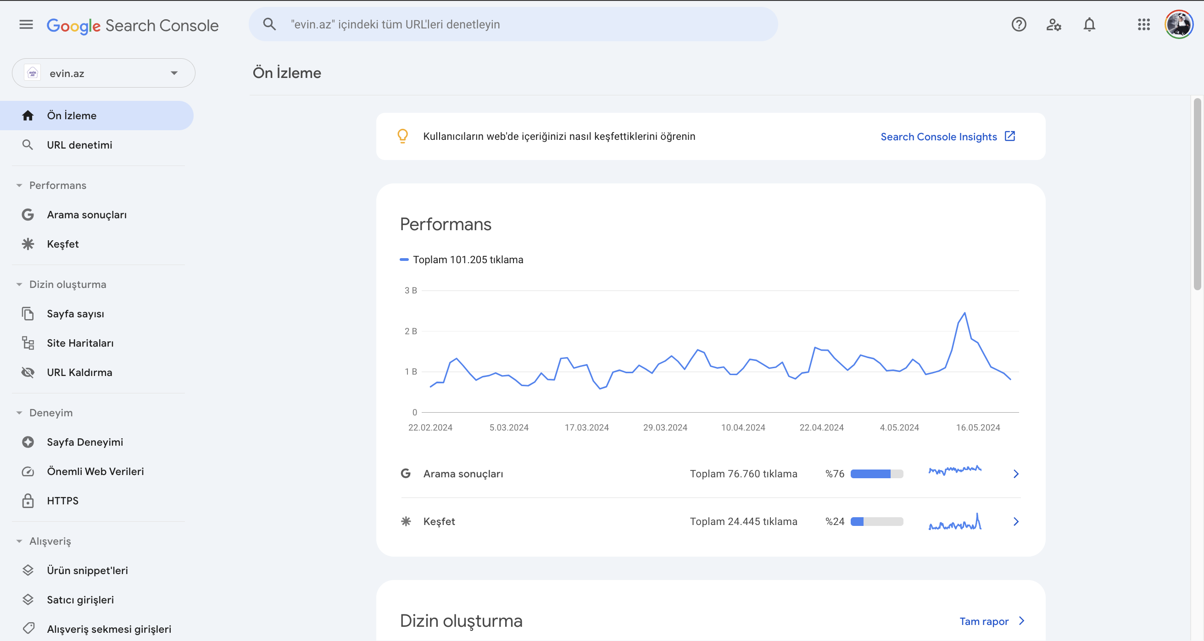
Task: Click the 'Toplam 101.205 tıklama' legend text
Action: tap(468, 260)
